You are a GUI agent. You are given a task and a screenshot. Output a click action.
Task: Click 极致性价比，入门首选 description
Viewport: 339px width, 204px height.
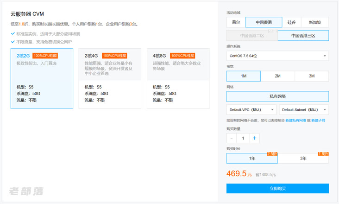click(x=37, y=64)
